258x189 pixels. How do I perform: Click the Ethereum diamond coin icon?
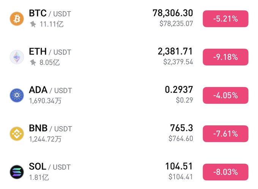17,57
